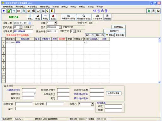Click the 取消 cancel button with undo arrow
This screenshot has width=162, height=121.
[x=46, y=17]
